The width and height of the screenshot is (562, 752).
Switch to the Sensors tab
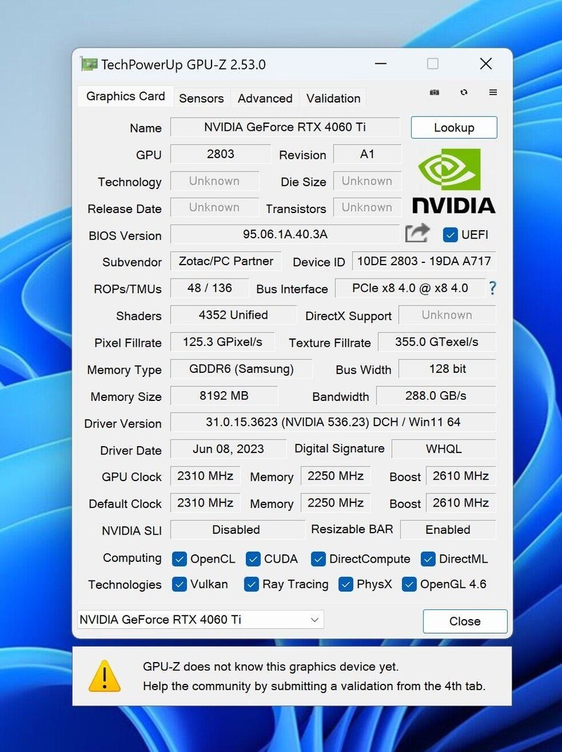(x=202, y=98)
